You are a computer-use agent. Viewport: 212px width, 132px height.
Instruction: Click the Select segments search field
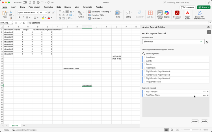[176, 54]
